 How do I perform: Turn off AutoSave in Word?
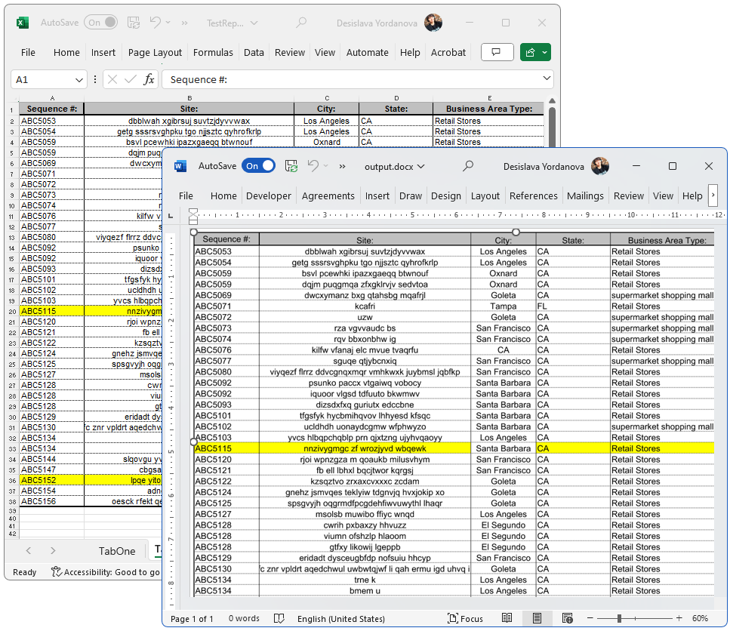point(257,166)
